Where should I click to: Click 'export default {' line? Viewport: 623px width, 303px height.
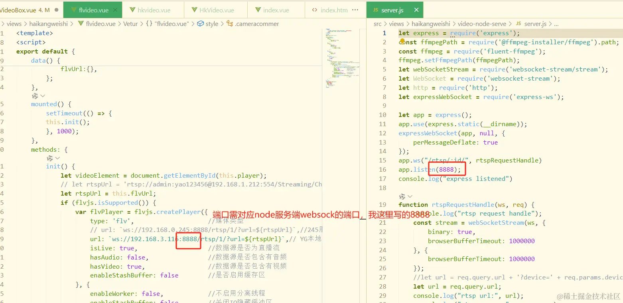tap(45, 51)
